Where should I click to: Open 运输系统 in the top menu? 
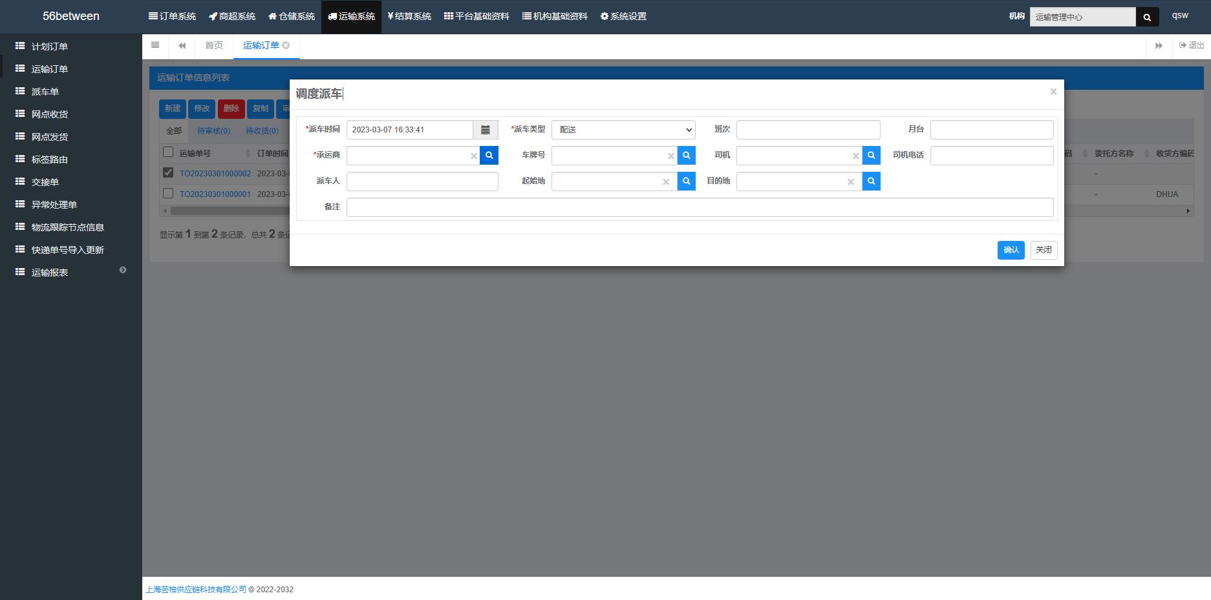click(x=352, y=17)
